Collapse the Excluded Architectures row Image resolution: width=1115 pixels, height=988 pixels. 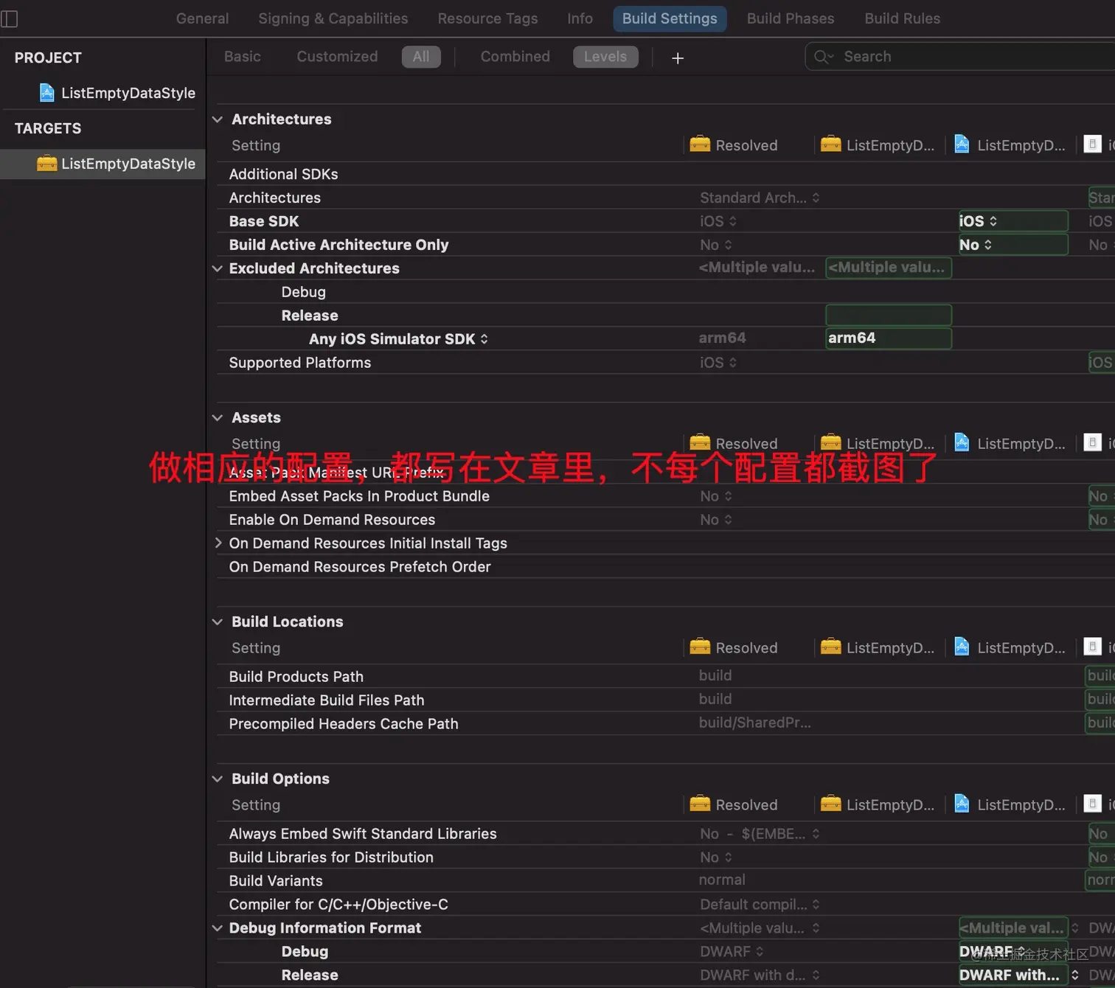pyautogui.click(x=218, y=268)
